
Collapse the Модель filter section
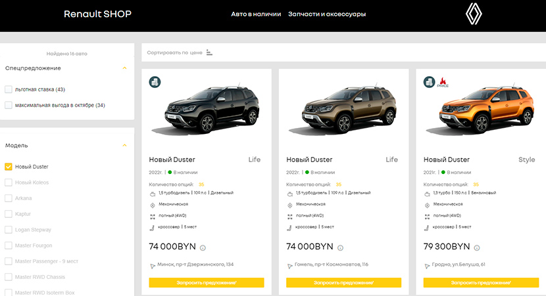click(124, 145)
